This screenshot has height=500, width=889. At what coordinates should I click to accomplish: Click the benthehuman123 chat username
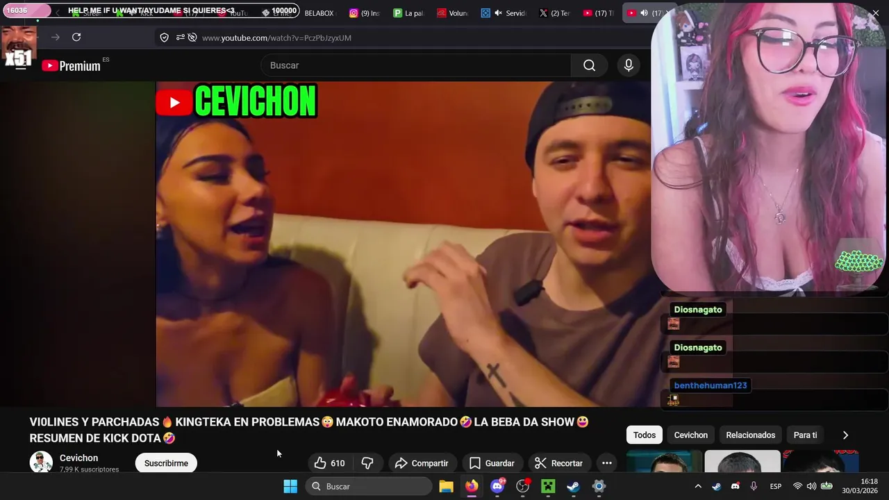(711, 385)
